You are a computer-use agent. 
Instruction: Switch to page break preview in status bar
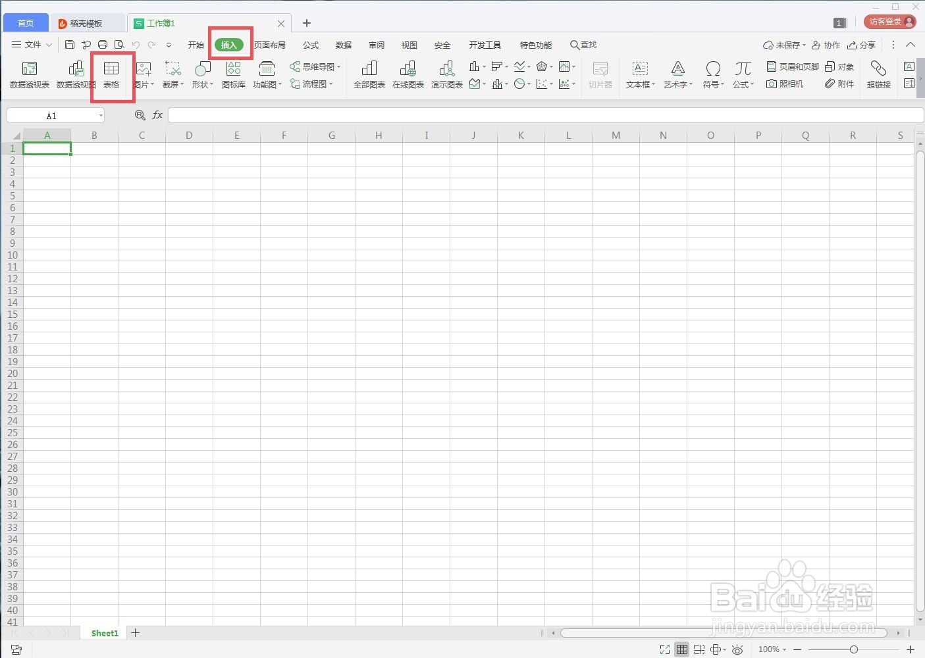point(699,649)
